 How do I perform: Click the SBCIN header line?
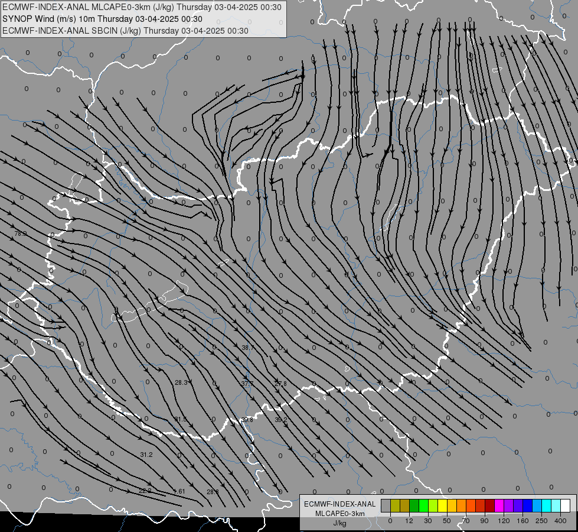click(x=125, y=31)
